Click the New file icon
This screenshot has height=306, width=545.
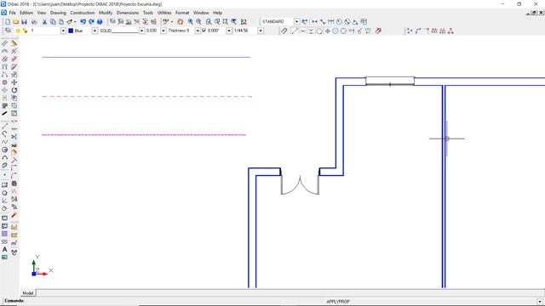(8, 22)
